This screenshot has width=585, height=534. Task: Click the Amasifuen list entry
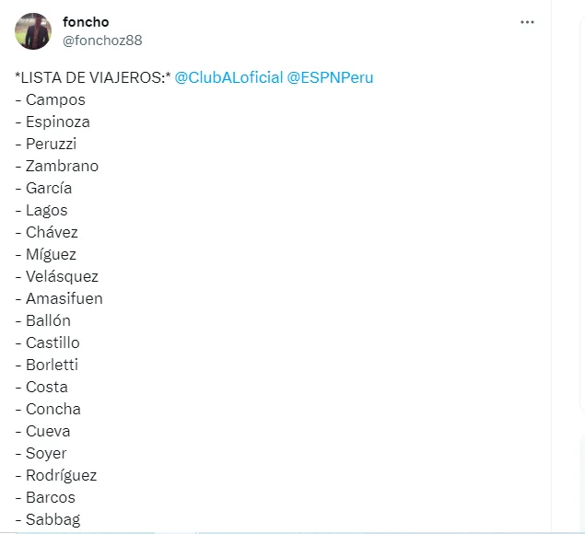pyautogui.click(x=64, y=298)
